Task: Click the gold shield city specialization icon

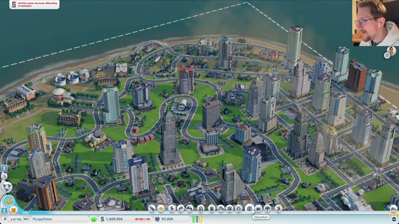Action: (x=13, y=211)
